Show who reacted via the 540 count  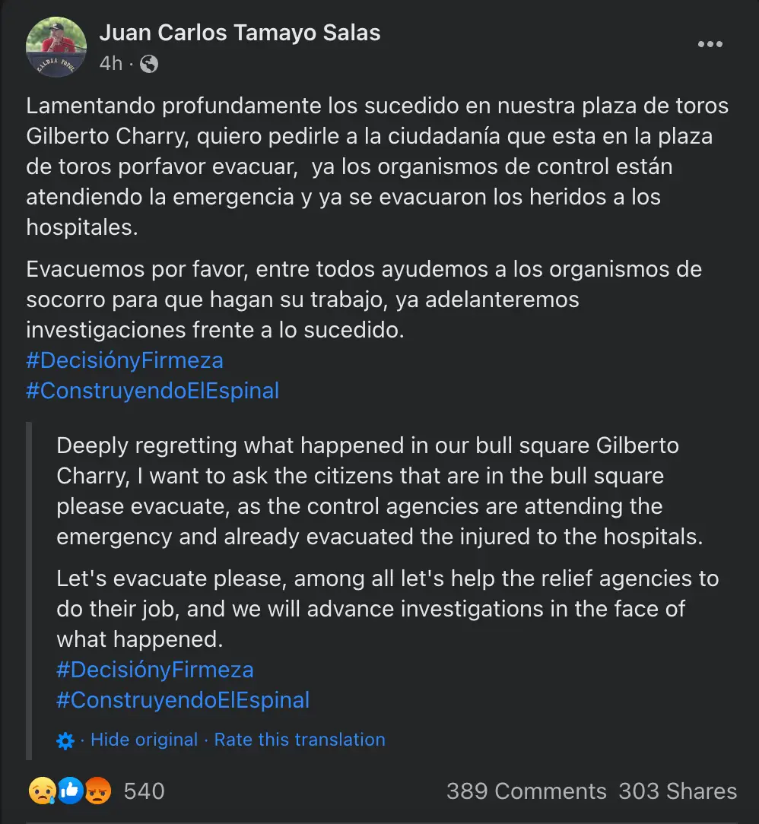[x=144, y=791]
